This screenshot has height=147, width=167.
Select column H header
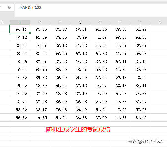100,23
